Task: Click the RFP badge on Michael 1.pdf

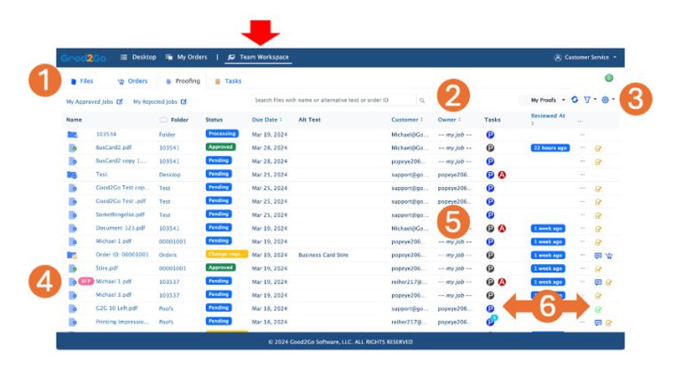Action: [86, 281]
